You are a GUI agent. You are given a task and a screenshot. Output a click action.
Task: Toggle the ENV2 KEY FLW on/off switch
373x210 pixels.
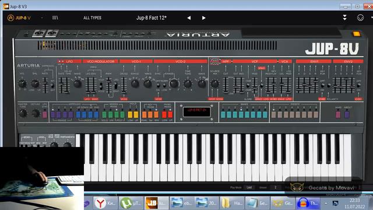click(359, 86)
